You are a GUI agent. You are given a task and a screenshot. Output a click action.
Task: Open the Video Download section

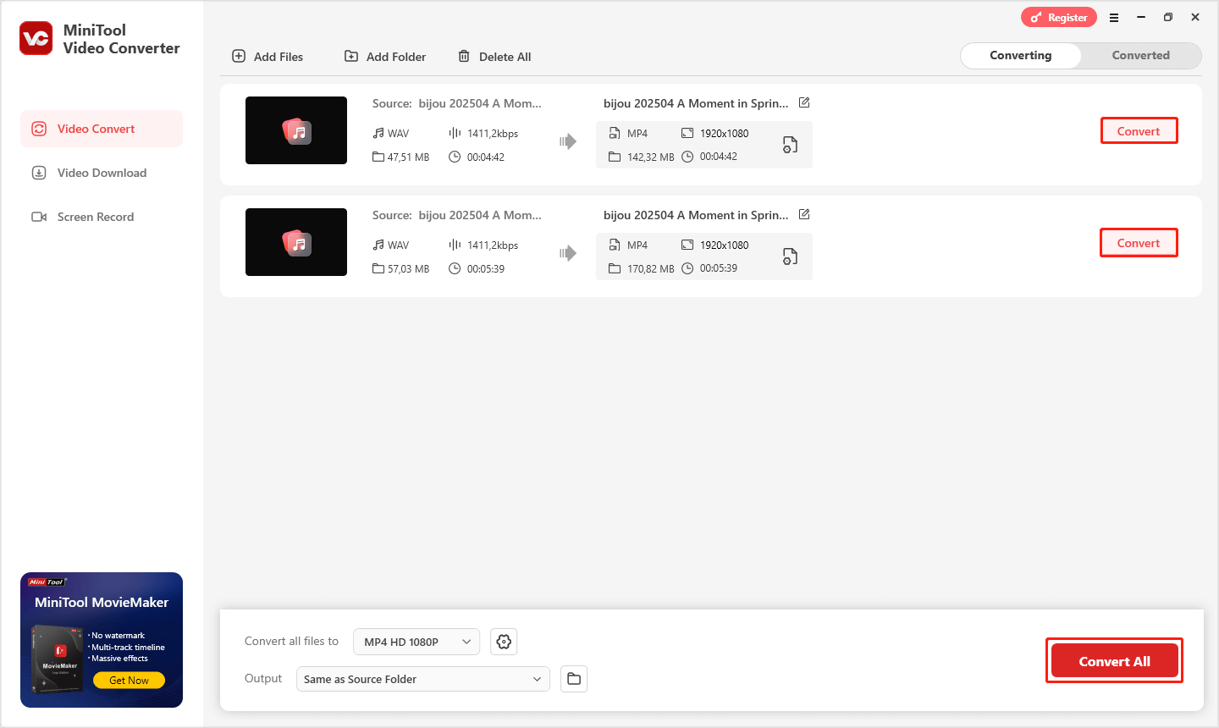(102, 173)
